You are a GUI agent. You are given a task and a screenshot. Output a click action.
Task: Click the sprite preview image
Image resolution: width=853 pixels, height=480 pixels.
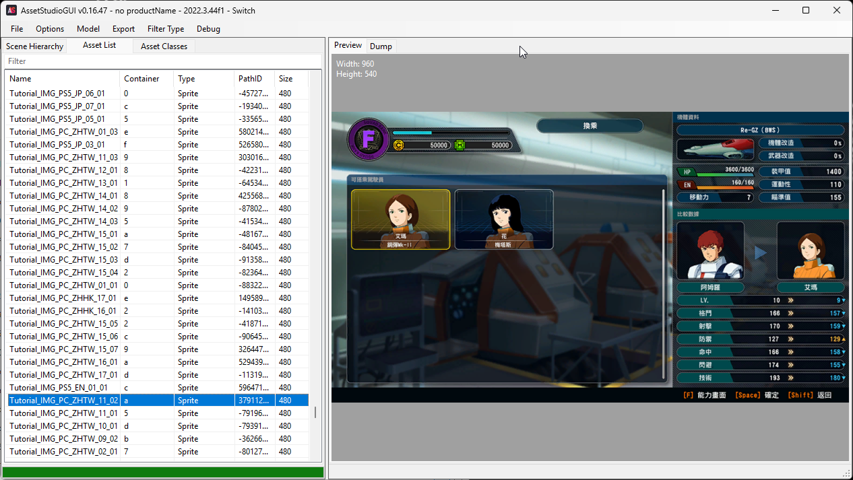coord(590,257)
